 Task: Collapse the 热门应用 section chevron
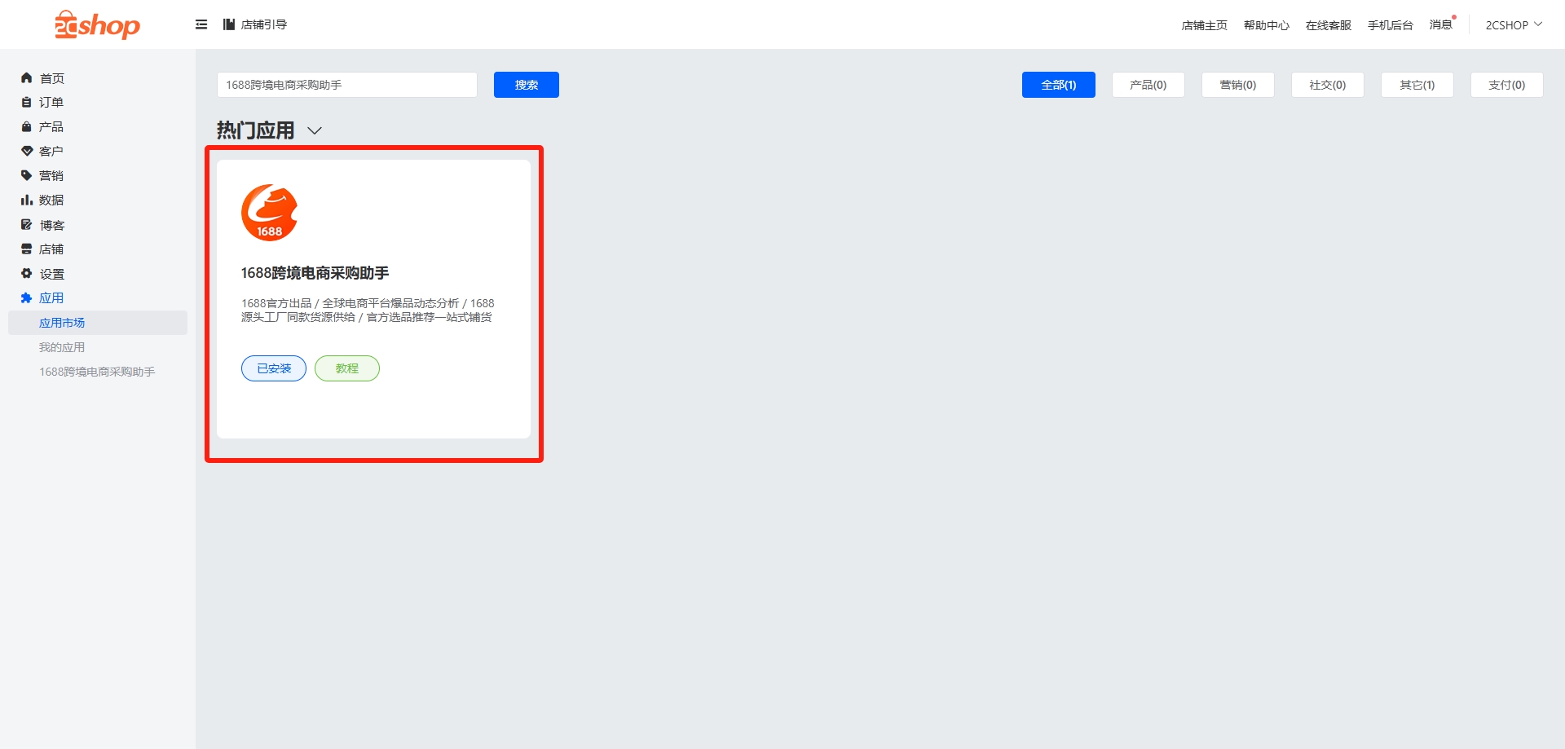(x=315, y=130)
